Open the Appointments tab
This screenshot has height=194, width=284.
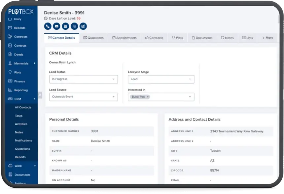click(124, 38)
